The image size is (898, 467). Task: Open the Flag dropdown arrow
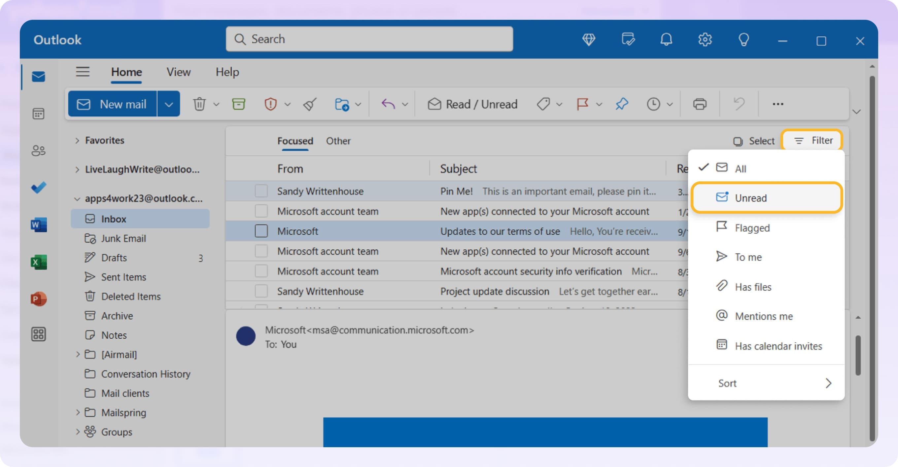(599, 104)
